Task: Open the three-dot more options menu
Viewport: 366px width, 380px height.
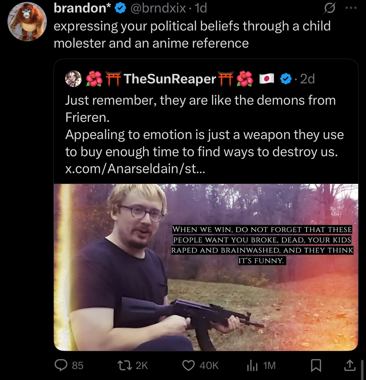Action: pyautogui.click(x=351, y=8)
